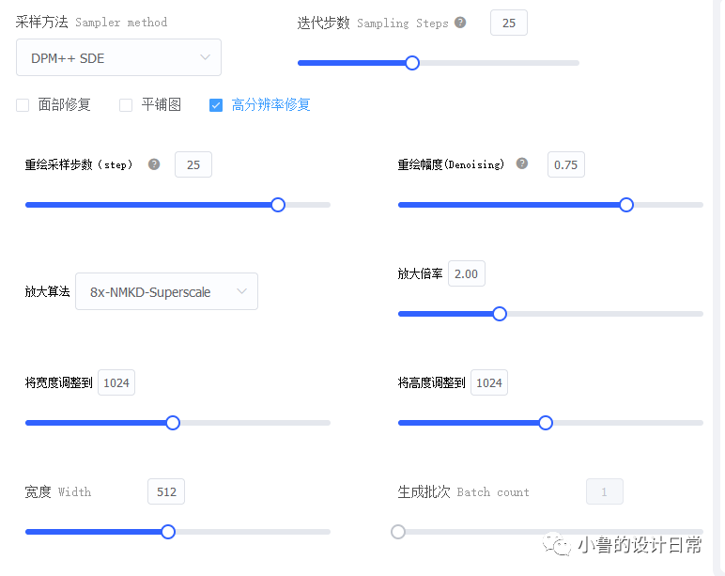Edit the Denoising 0.75 value field
The image size is (725, 576).
(x=566, y=164)
